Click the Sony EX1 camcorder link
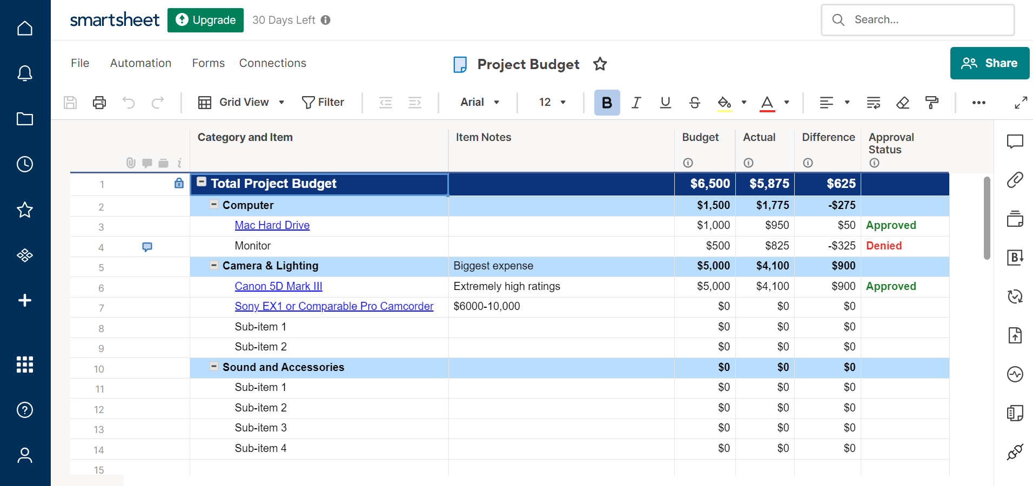This screenshot has height=486, width=1033. pos(334,306)
